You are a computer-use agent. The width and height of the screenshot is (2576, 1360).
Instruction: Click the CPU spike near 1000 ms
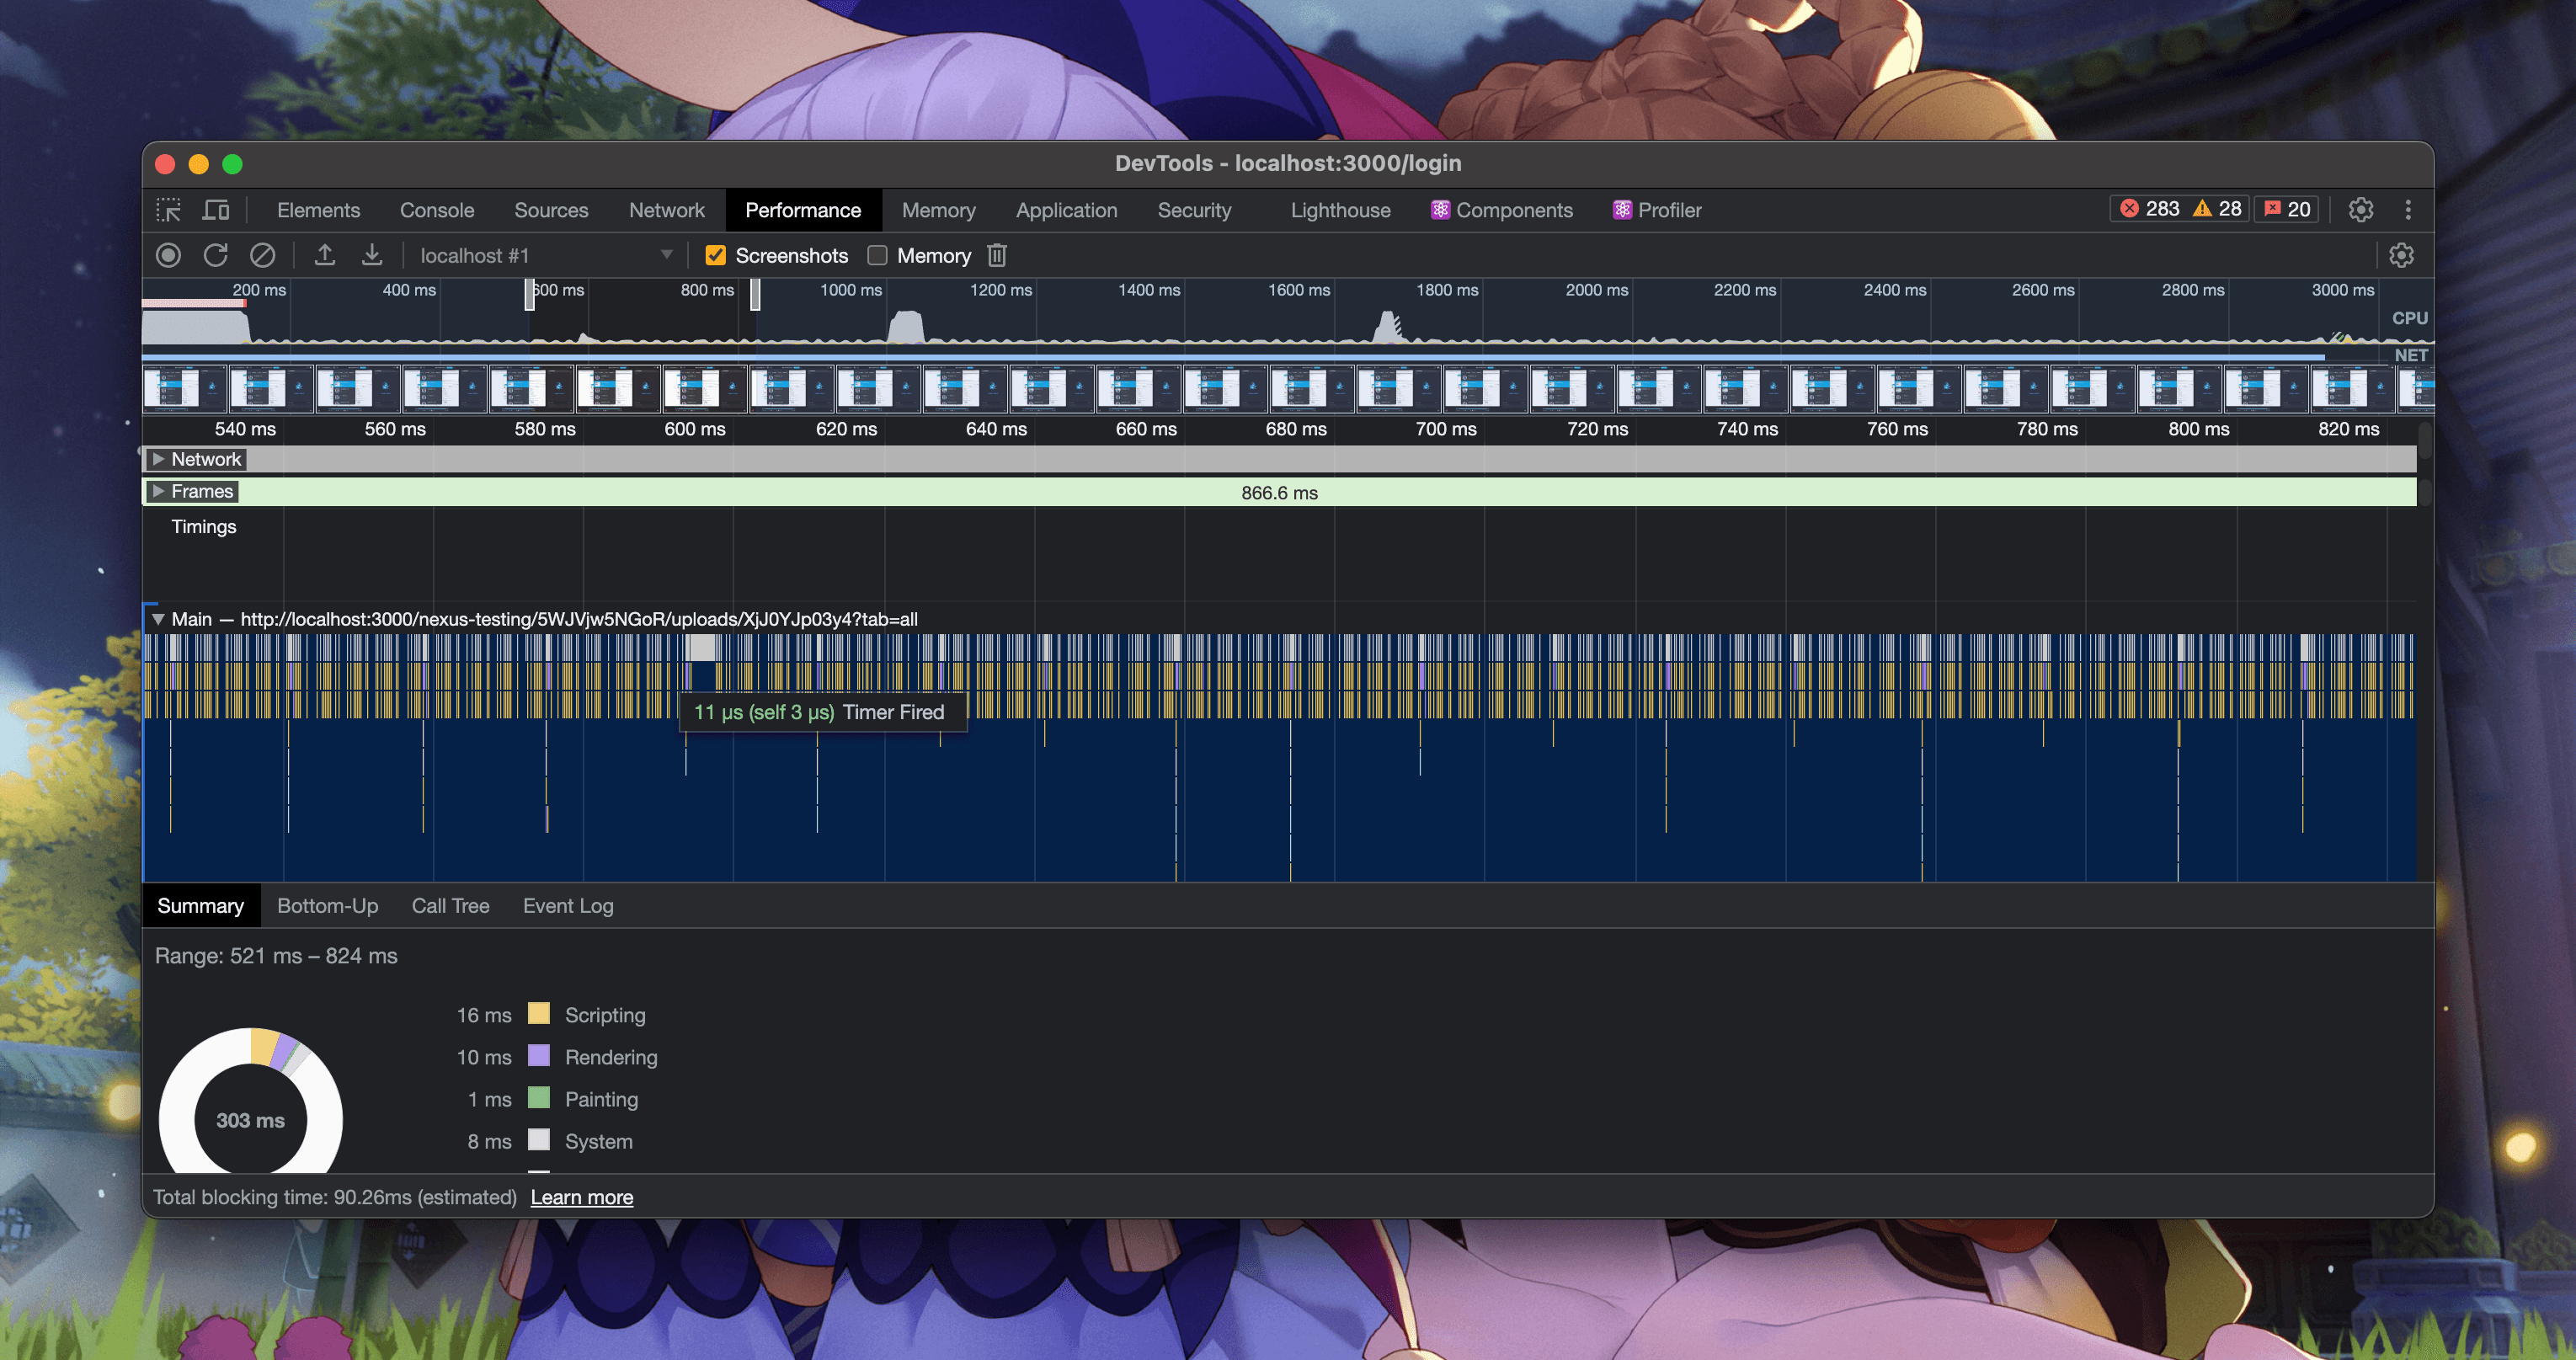(x=906, y=326)
